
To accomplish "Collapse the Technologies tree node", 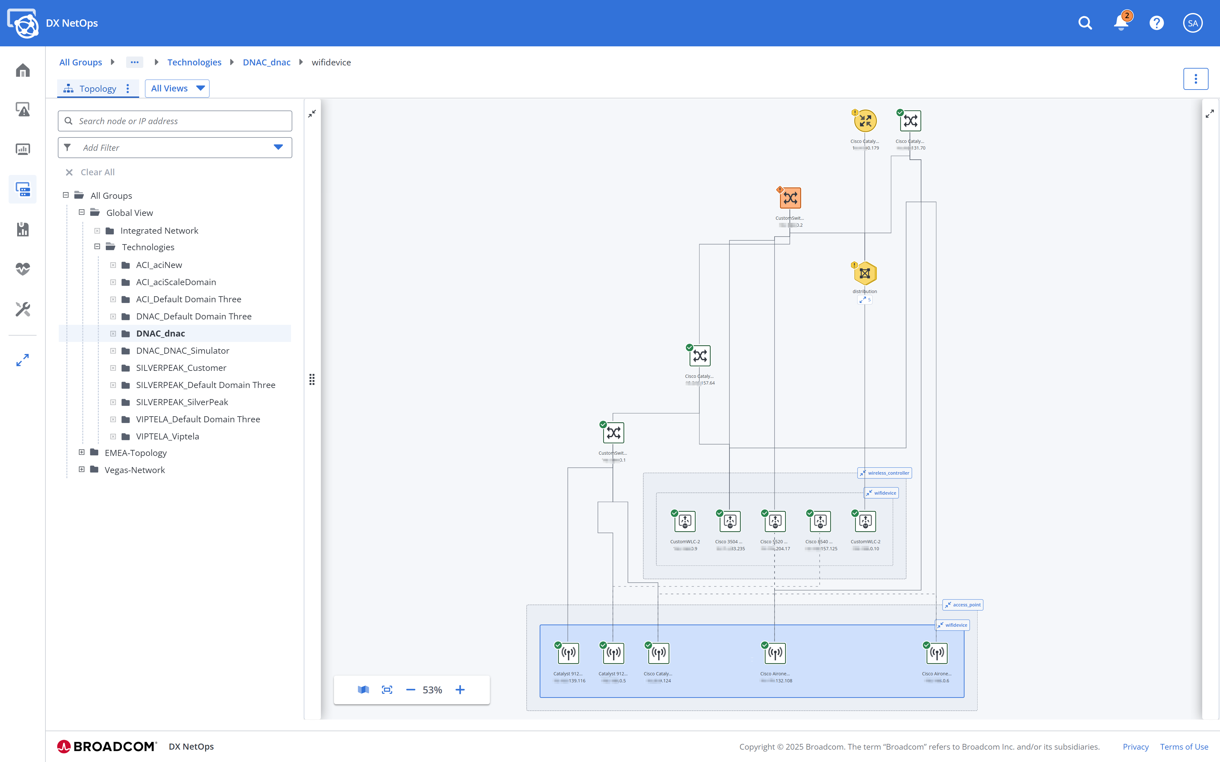I will [x=97, y=246].
